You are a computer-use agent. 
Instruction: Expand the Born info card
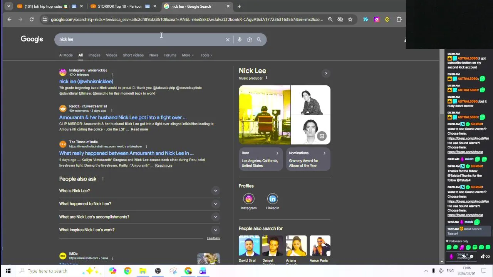point(261,159)
